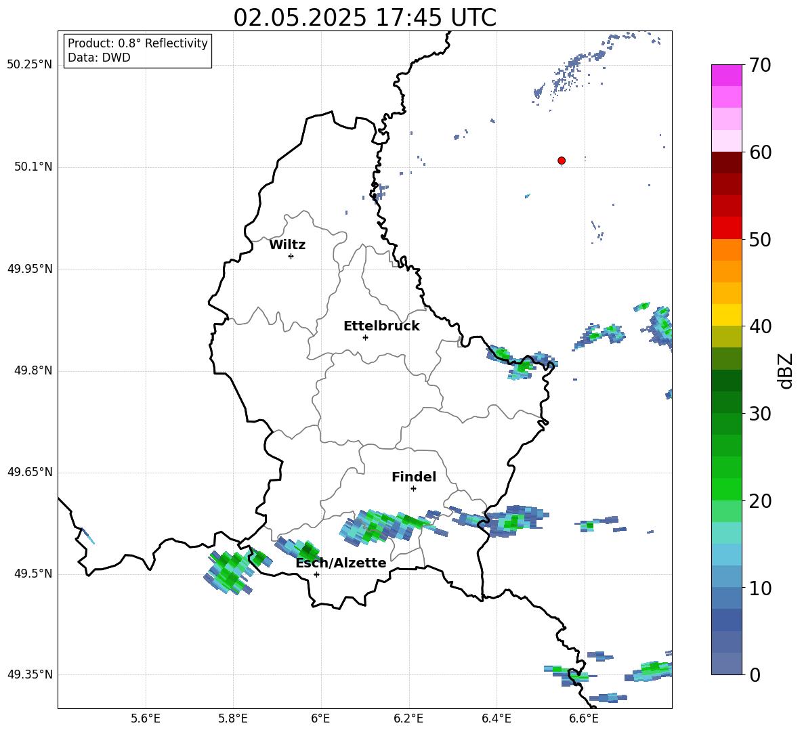The image size is (802, 732).
Task: Click the Product: 0.8° Reflectivity text
Action: [x=138, y=43]
